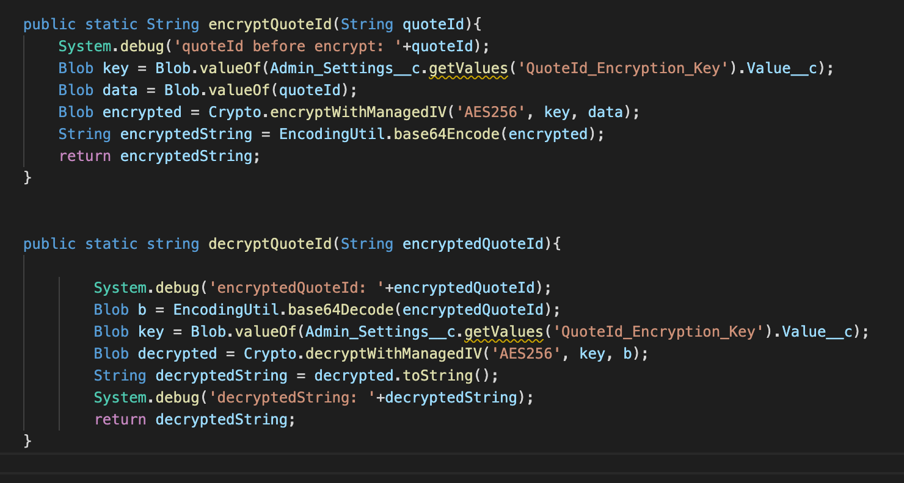
Task: Click the decryptQuoteId method name in its declaration
Action: (x=271, y=244)
